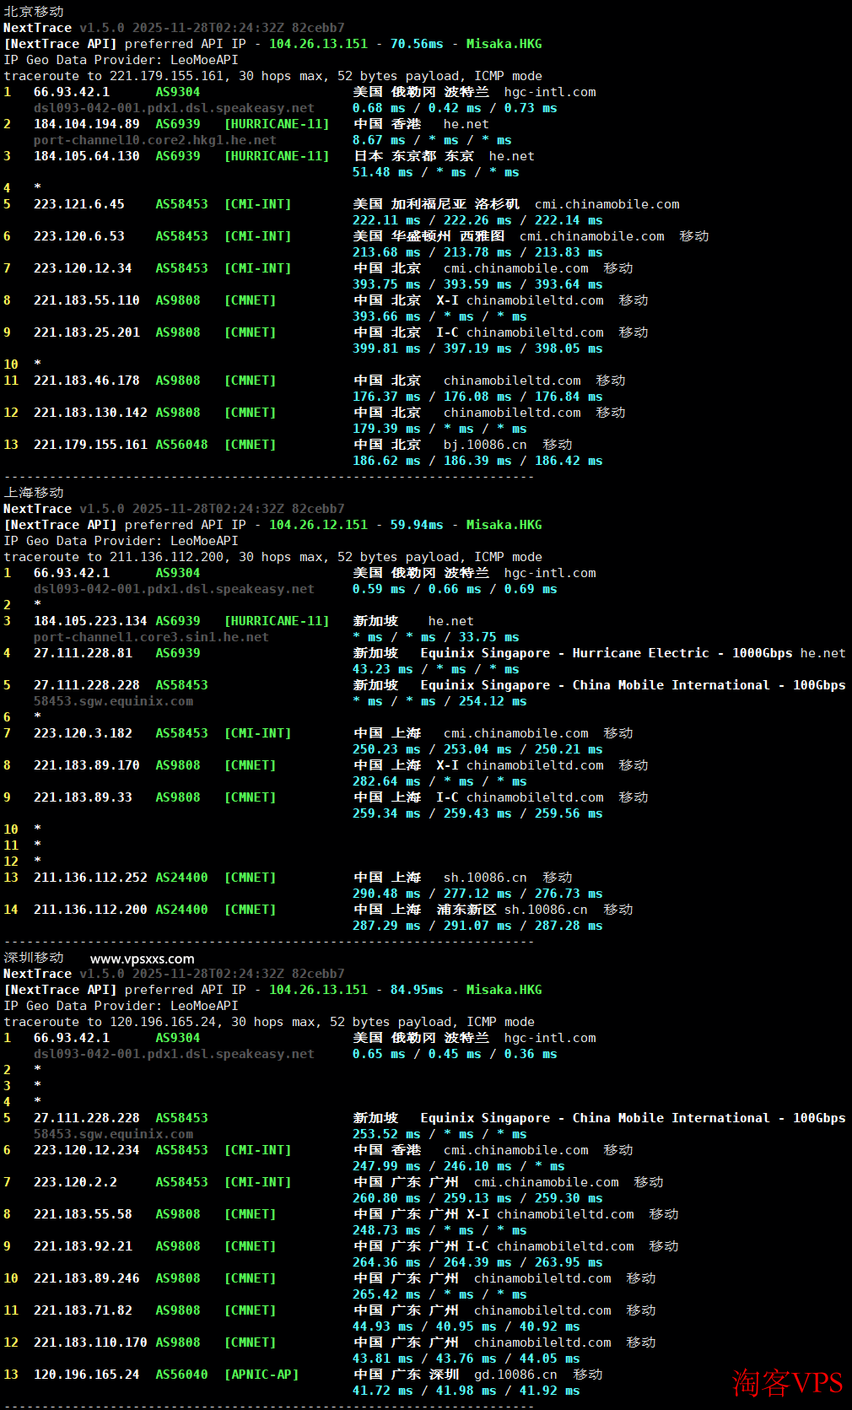Click the 美国 华盛顿州 西雅图 location

pyautogui.click(x=429, y=236)
